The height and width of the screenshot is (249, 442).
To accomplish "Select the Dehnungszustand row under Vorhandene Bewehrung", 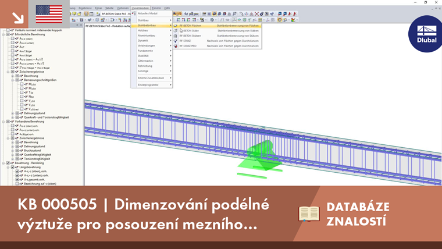I will [34, 147].
